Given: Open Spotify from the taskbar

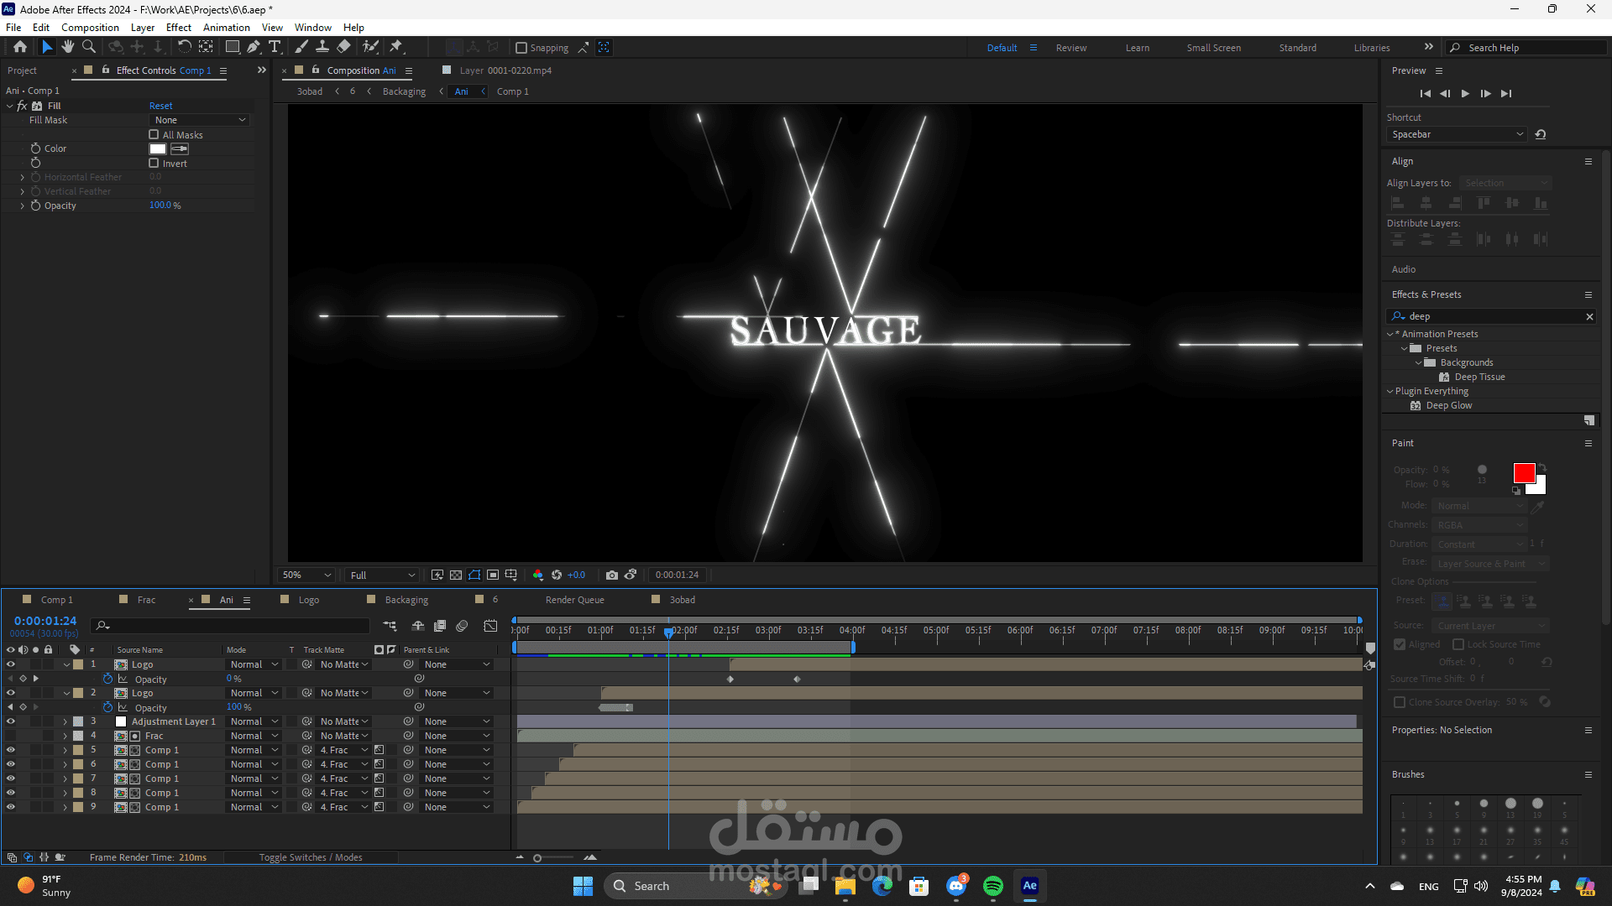Looking at the screenshot, I should [x=993, y=886].
